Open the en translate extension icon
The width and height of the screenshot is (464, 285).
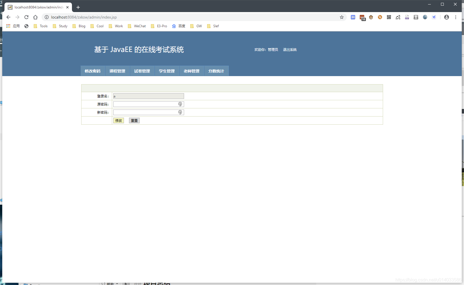[398, 17]
